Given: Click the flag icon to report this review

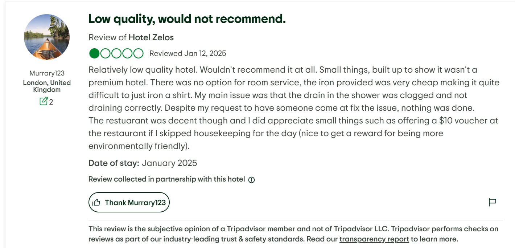Looking at the screenshot, I should pos(492,202).
